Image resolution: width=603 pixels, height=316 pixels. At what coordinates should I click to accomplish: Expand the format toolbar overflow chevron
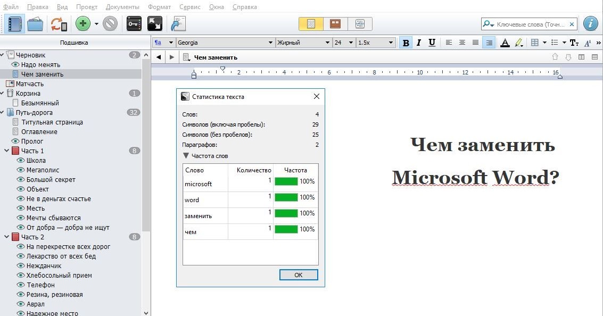pos(598,43)
